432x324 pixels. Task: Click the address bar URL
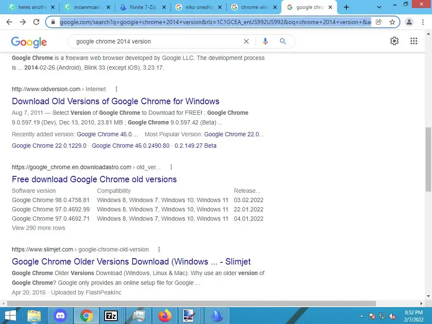click(216, 22)
